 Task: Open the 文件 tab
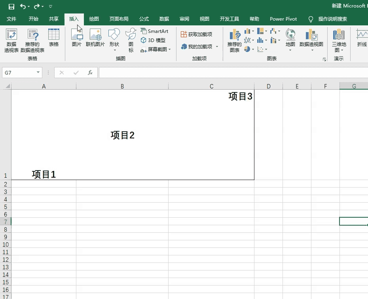click(x=11, y=19)
